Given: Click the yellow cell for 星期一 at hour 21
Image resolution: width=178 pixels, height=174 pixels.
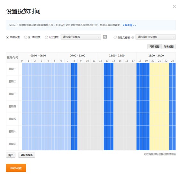Looking at the screenshot, I should (159, 69).
